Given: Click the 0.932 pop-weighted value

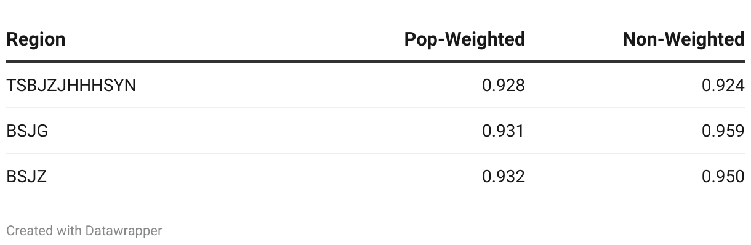Looking at the screenshot, I should [x=504, y=177].
